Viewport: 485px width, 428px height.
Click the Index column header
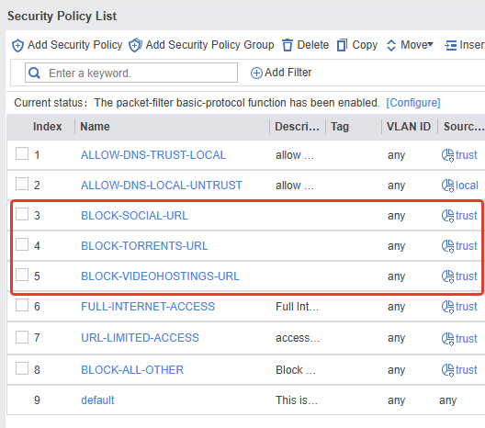tap(48, 127)
